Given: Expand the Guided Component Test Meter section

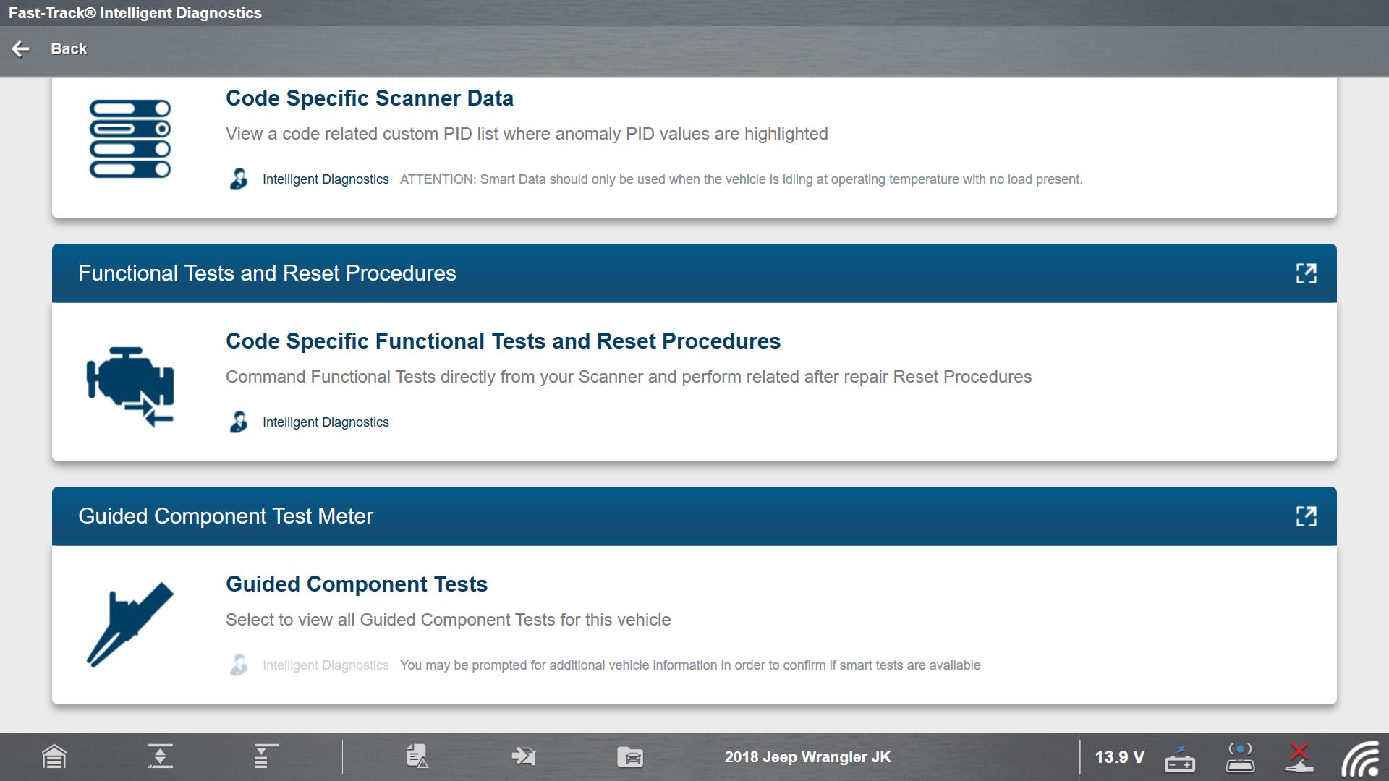Looking at the screenshot, I should [x=1306, y=516].
